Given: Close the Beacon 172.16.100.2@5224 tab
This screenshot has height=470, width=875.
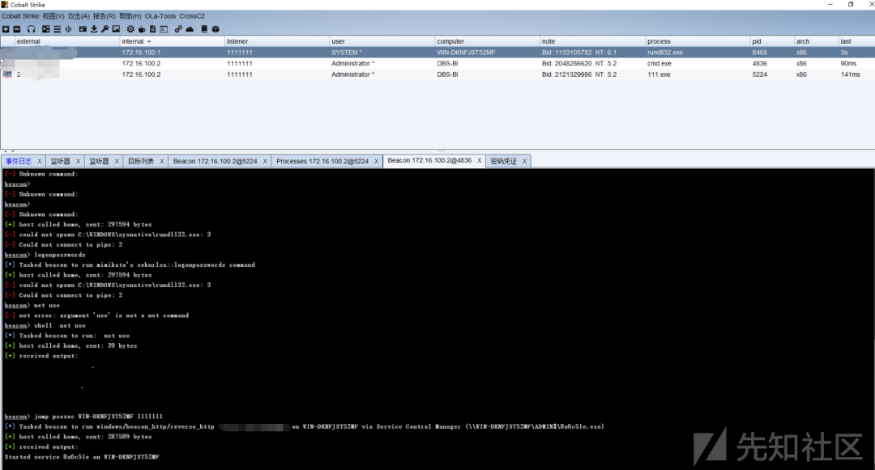Looking at the screenshot, I should coord(265,161).
